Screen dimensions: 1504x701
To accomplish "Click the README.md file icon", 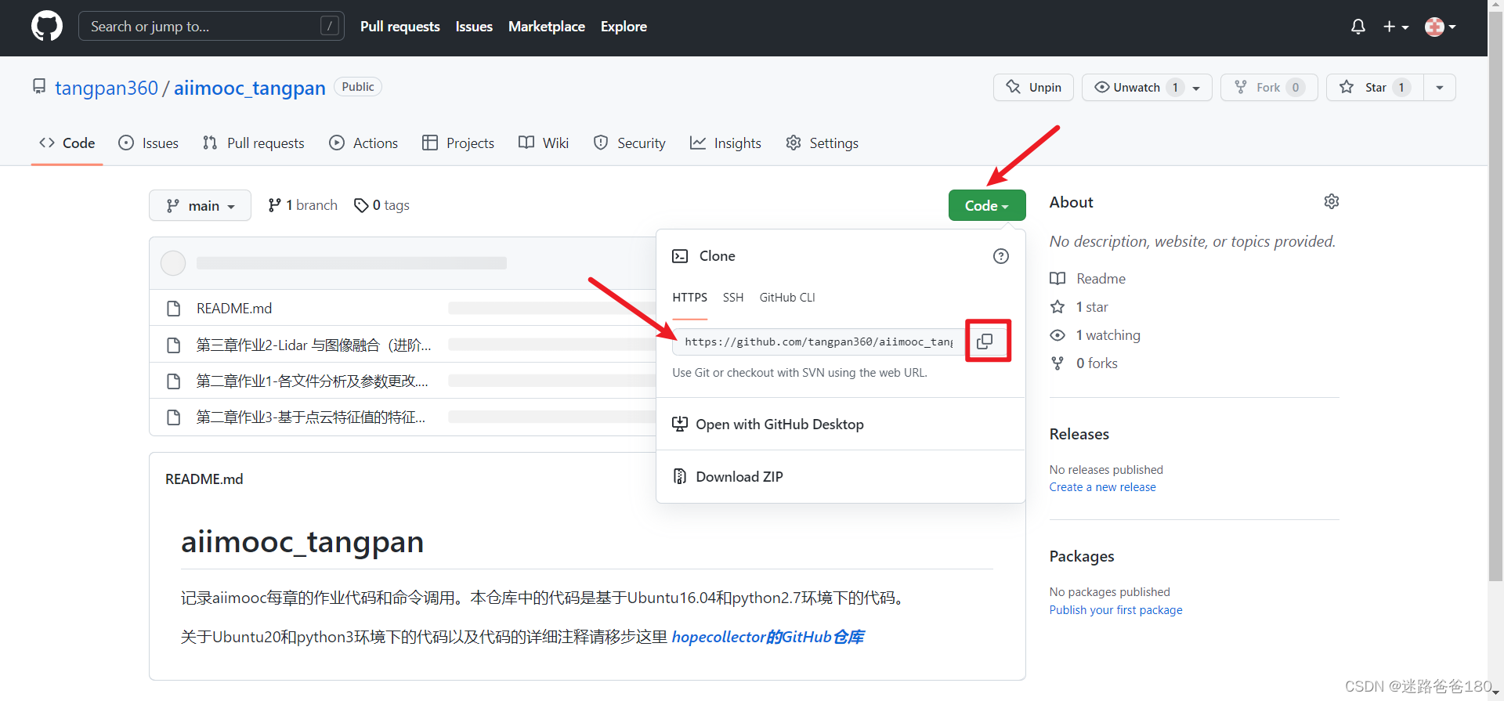I will tap(174, 308).
